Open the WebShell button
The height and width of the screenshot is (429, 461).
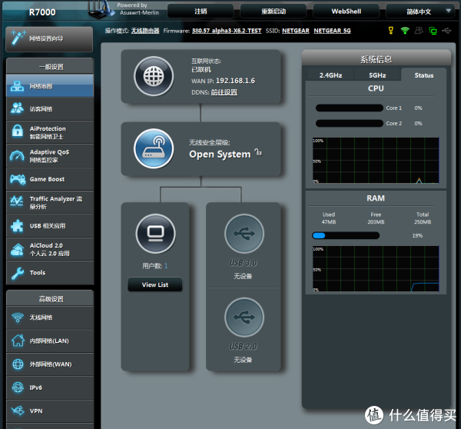tap(346, 12)
